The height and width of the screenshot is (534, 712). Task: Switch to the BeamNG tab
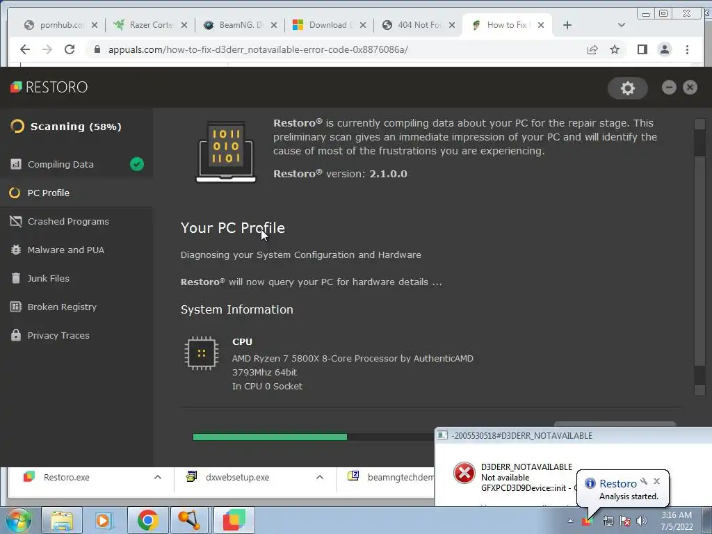[x=240, y=25]
